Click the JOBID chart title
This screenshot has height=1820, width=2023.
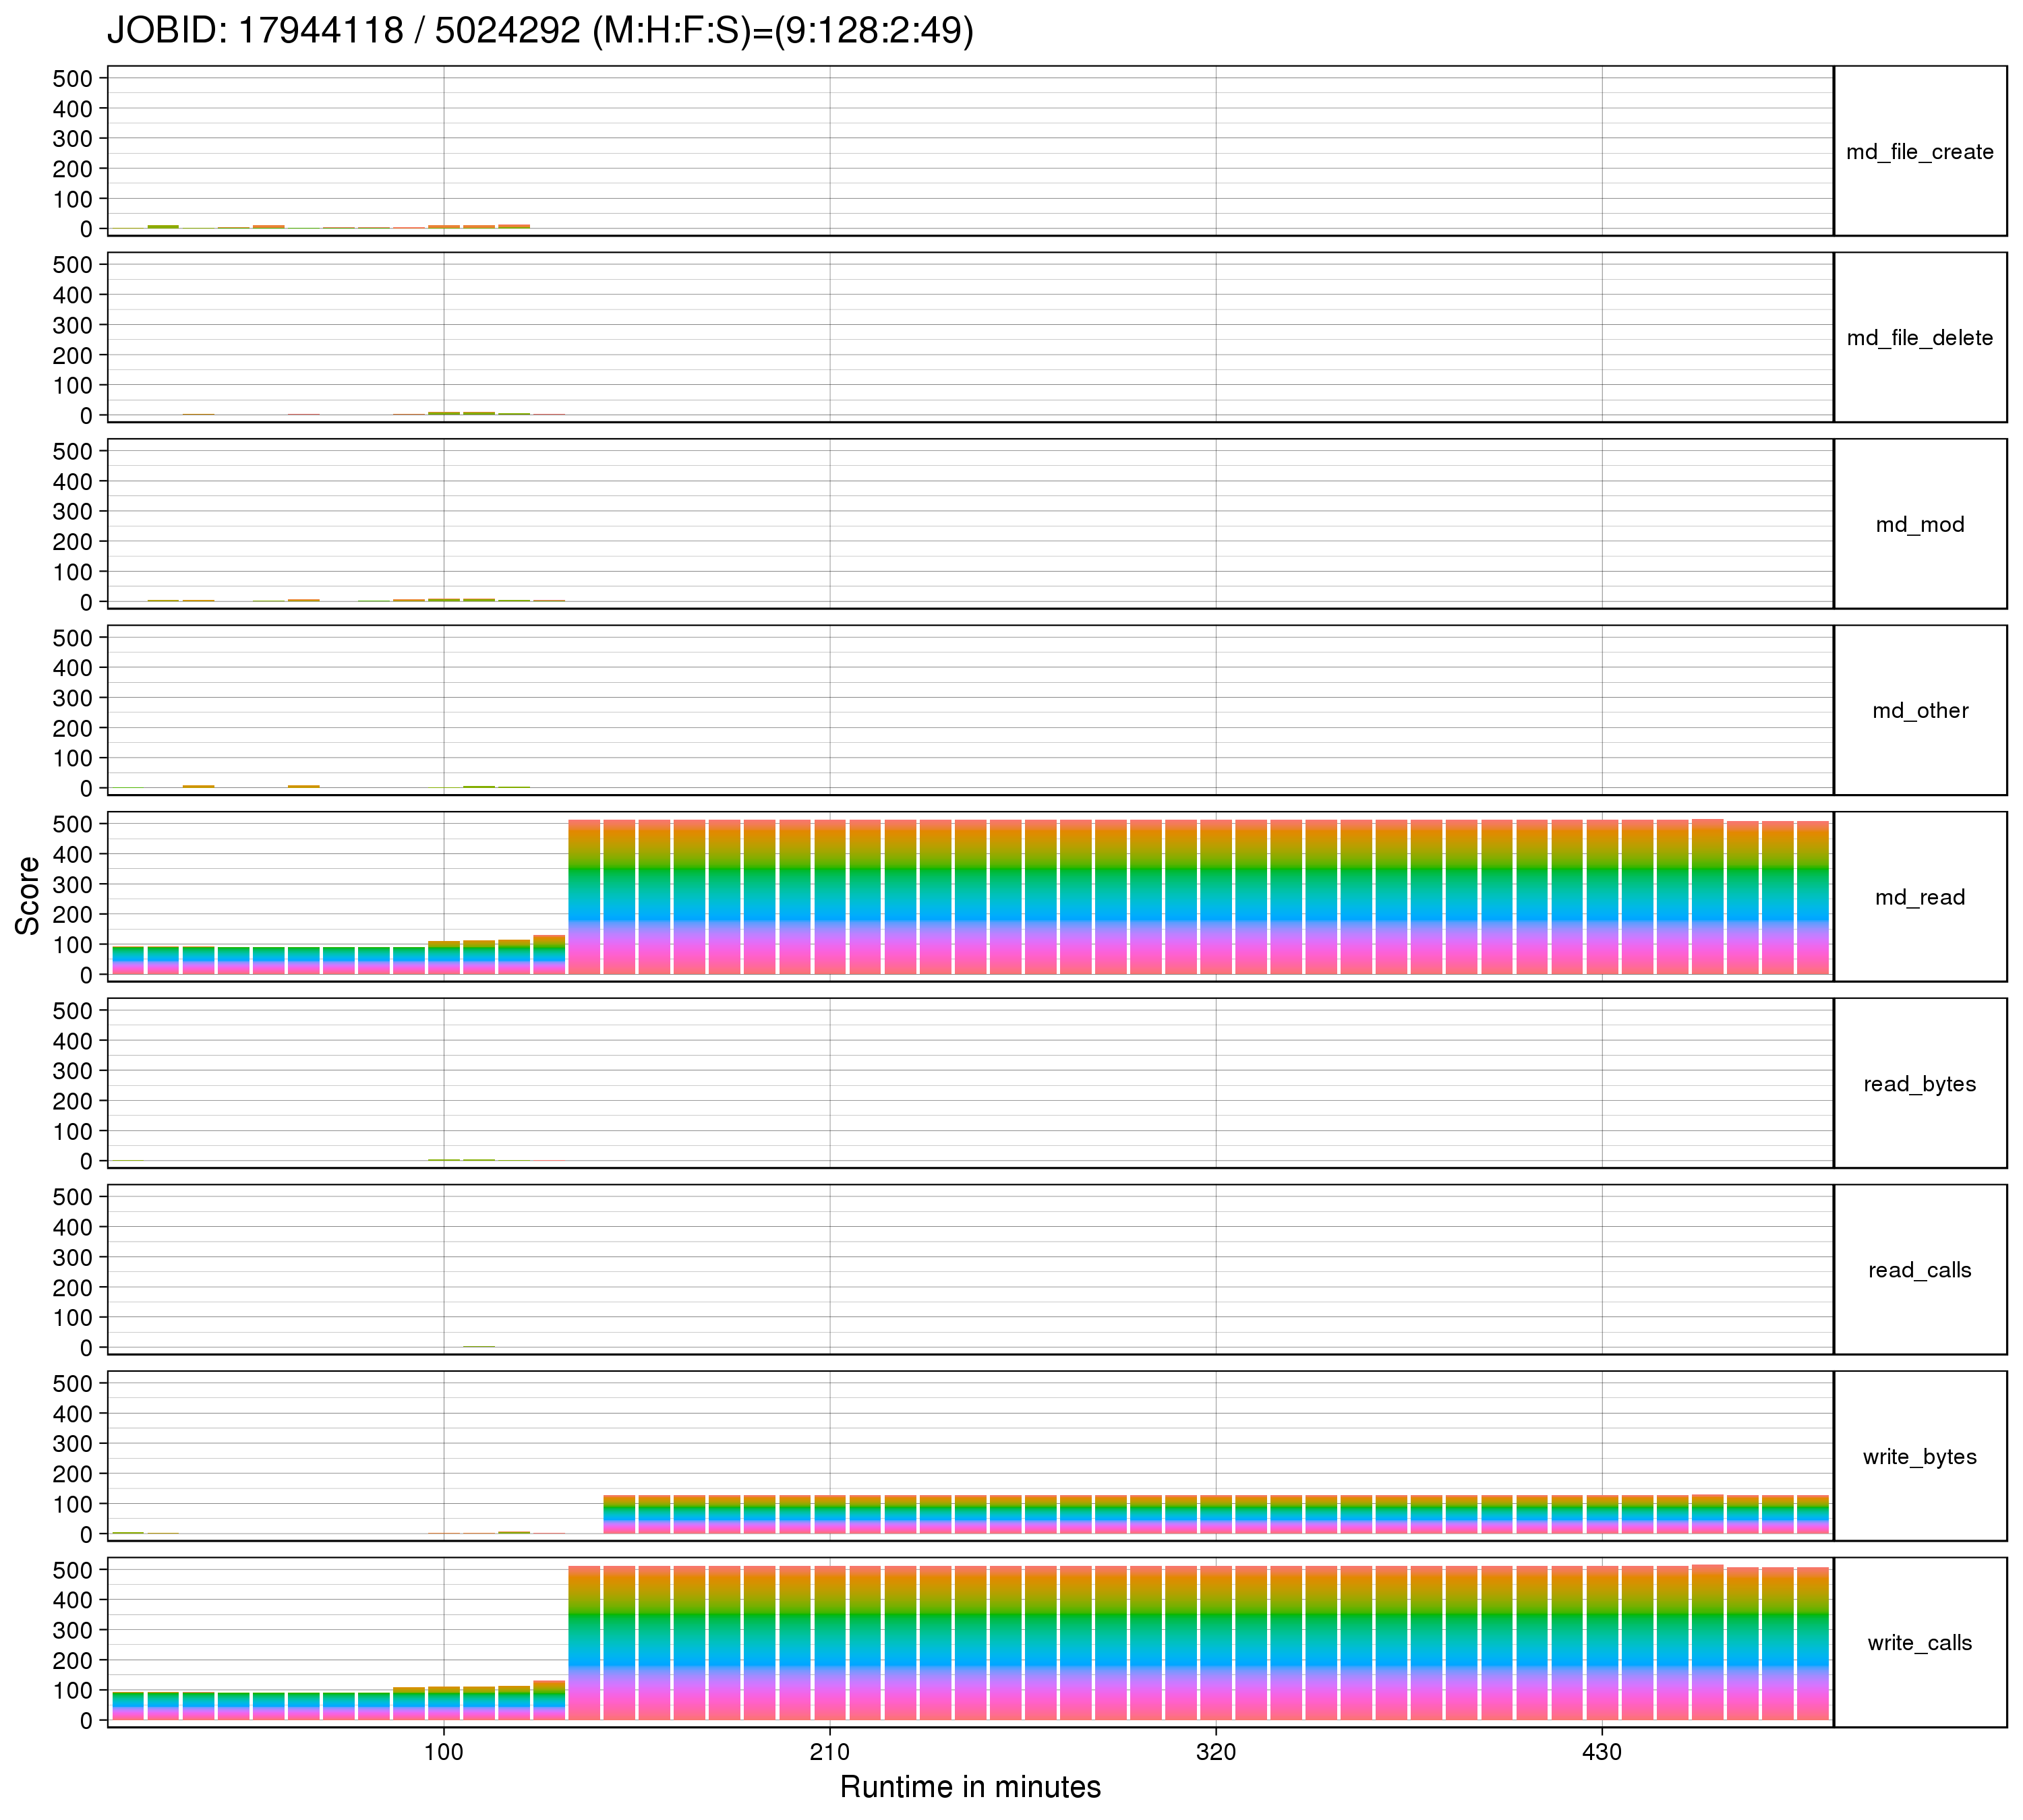coord(540,31)
